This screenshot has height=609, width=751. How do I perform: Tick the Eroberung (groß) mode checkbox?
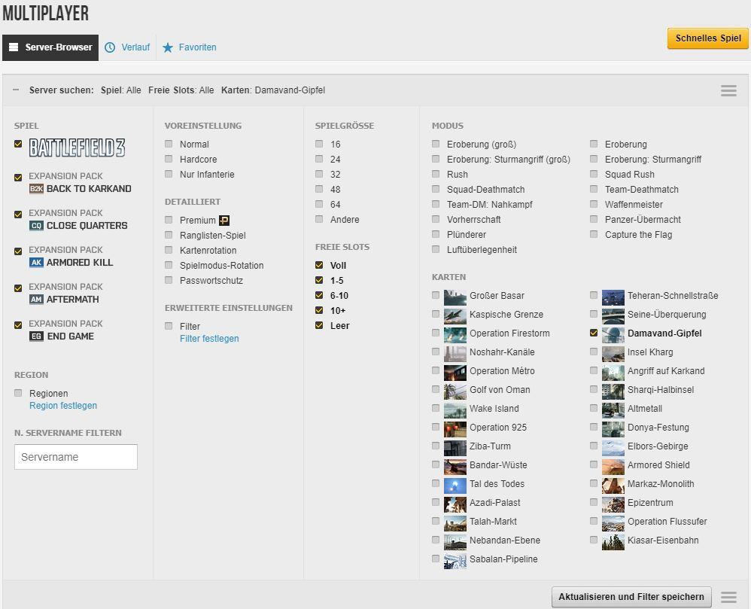tap(436, 144)
